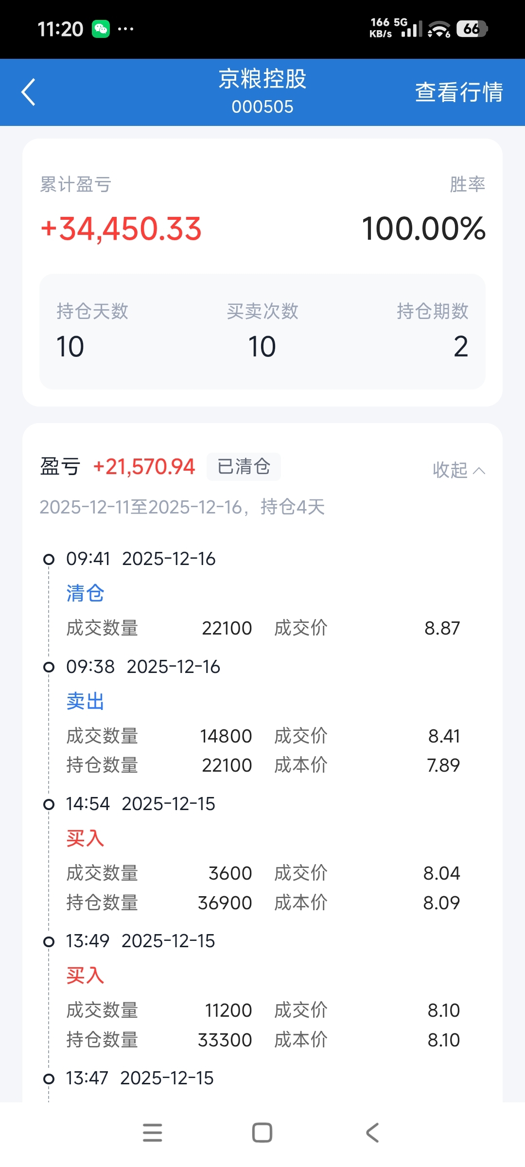Tap the Wi-Fi status icon

coord(438,30)
